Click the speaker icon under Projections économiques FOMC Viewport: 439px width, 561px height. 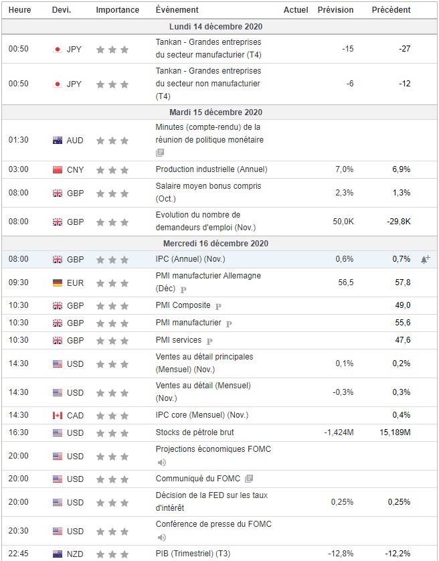[x=161, y=462]
